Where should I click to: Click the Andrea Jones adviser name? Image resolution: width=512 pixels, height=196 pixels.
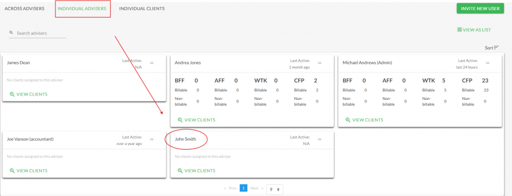click(188, 62)
